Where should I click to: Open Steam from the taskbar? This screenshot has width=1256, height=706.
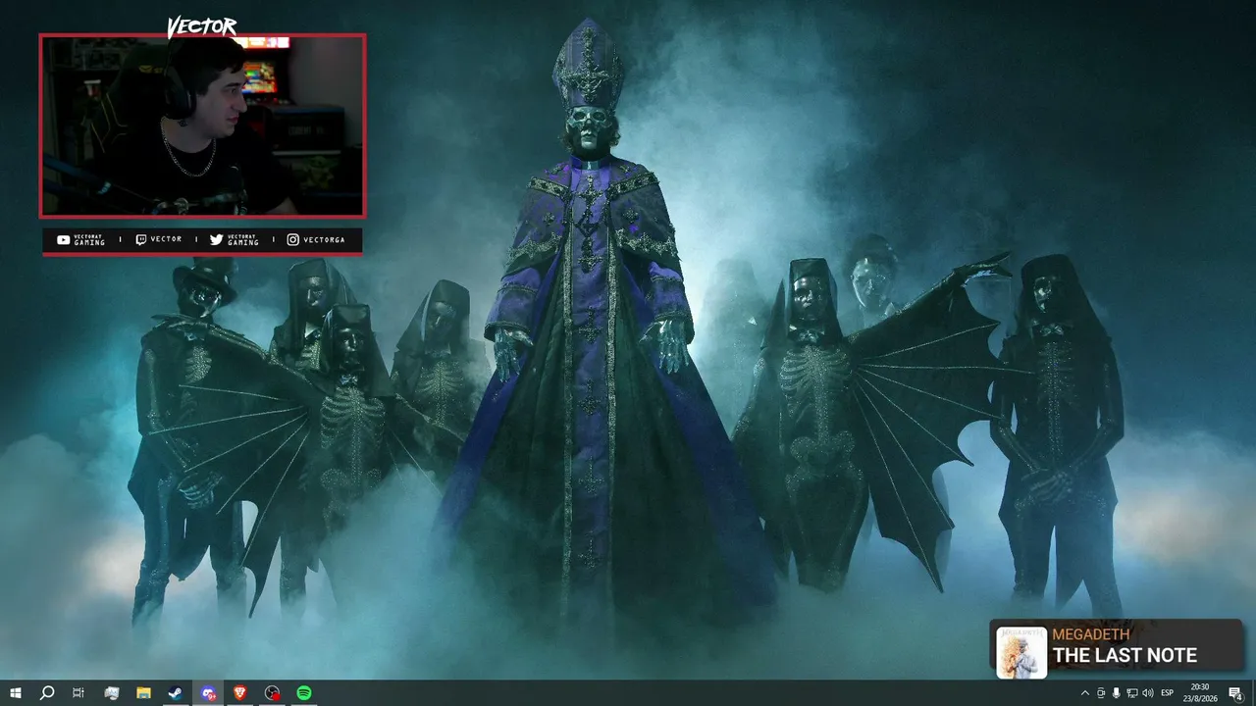(x=176, y=693)
